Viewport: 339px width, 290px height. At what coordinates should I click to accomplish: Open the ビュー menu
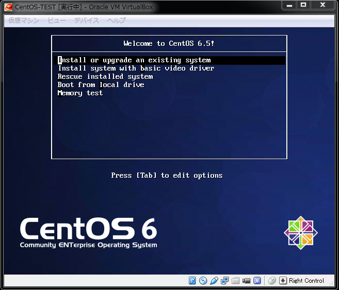pyautogui.click(x=57, y=20)
